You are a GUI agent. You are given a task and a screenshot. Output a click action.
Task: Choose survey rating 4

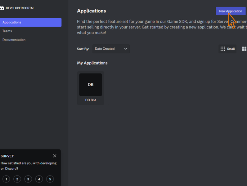(x=39, y=179)
